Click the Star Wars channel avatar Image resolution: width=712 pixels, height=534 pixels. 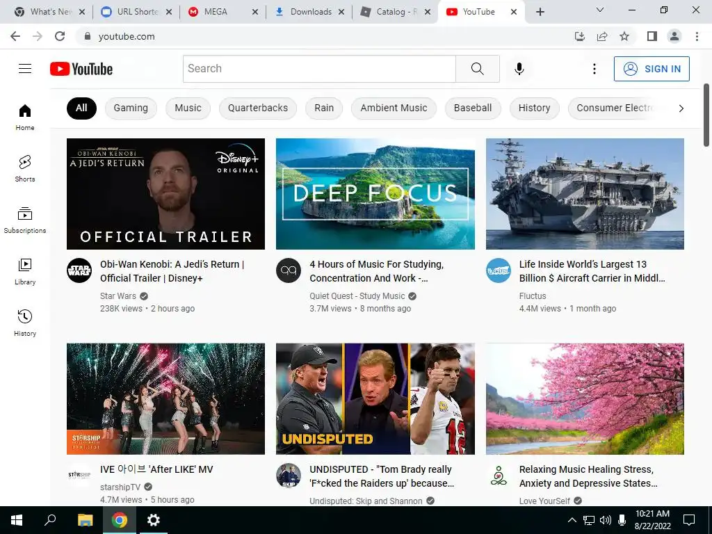point(79,270)
